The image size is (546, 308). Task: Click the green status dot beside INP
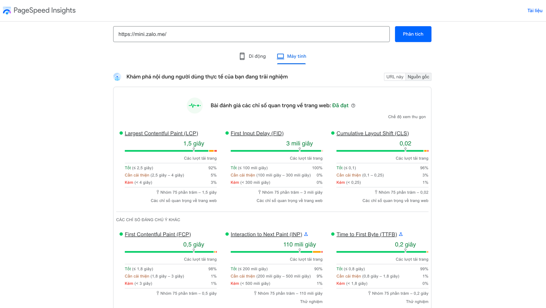pos(227,234)
